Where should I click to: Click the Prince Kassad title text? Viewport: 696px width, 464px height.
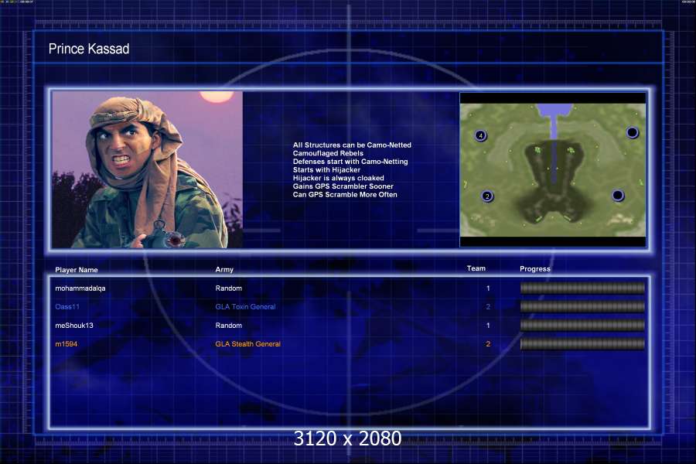point(89,49)
